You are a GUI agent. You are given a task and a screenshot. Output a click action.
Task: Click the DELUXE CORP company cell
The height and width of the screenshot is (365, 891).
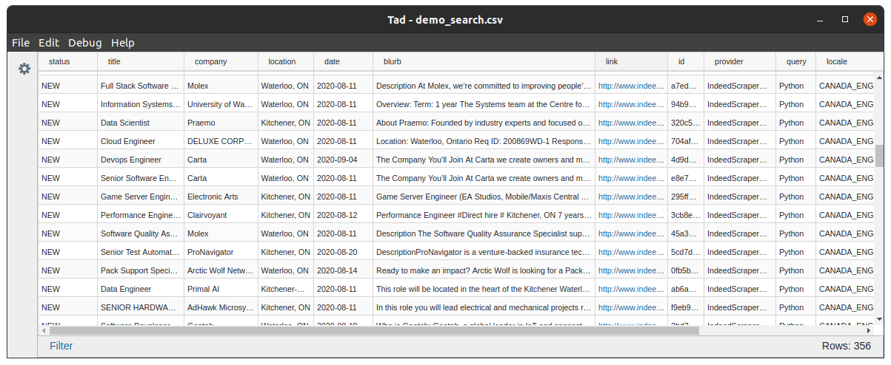coord(221,141)
